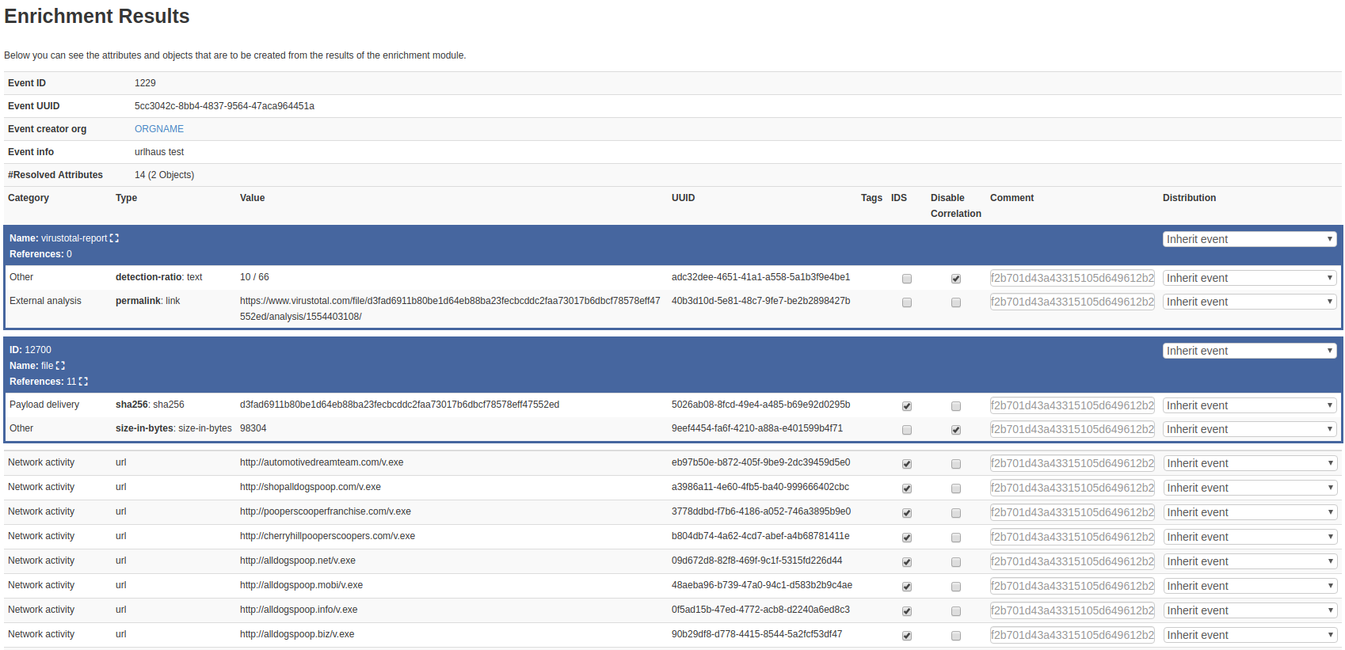This screenshot has width=1345, height=650.
Task: Open distribution dropdown for shopalldogspoop.com url
Action: click(1249, 488)
